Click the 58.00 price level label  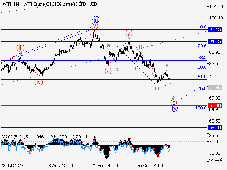pyautogui.click(x=215, y=127)
